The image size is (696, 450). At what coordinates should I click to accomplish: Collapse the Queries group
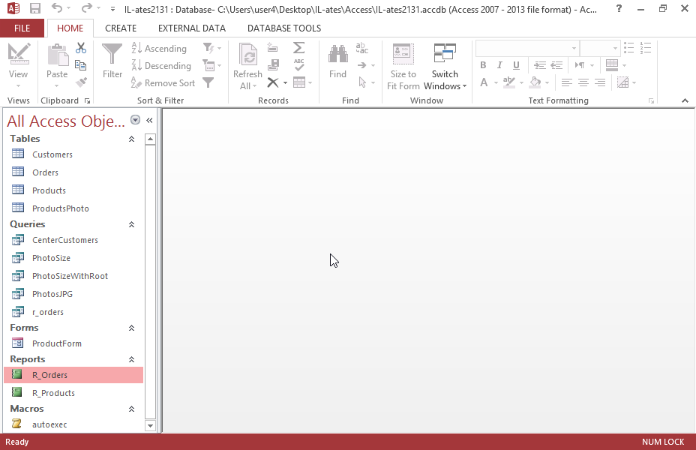[x=131, y=224]
